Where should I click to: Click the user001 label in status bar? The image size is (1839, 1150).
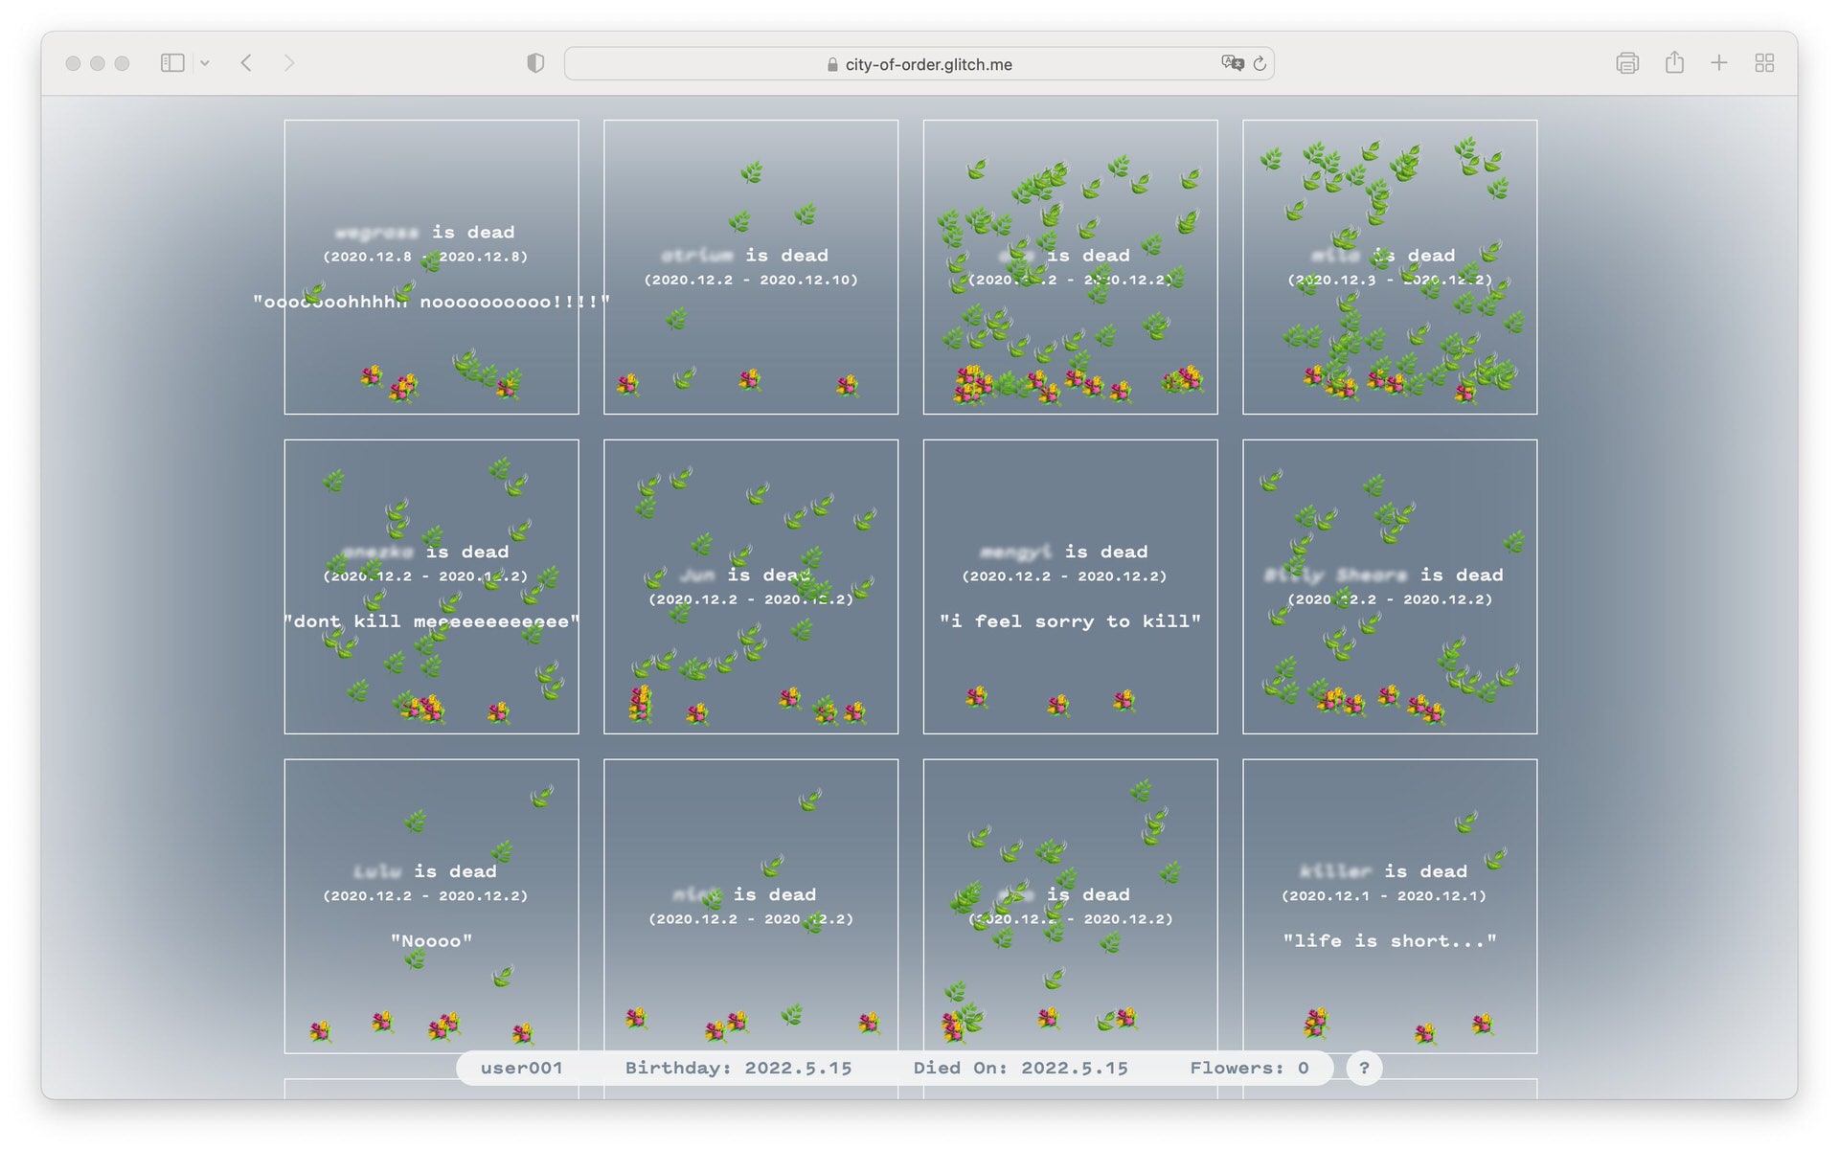521,1068
